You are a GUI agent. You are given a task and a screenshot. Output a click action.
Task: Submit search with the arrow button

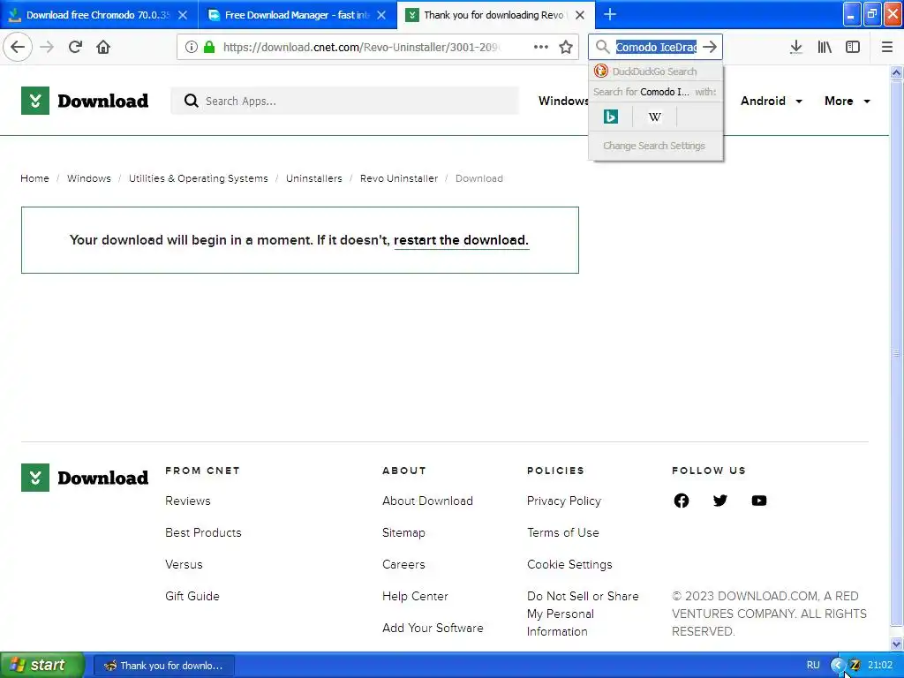(x=710, y=47)
